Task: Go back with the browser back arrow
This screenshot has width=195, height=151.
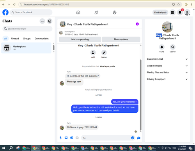Action: pos(4,4)
